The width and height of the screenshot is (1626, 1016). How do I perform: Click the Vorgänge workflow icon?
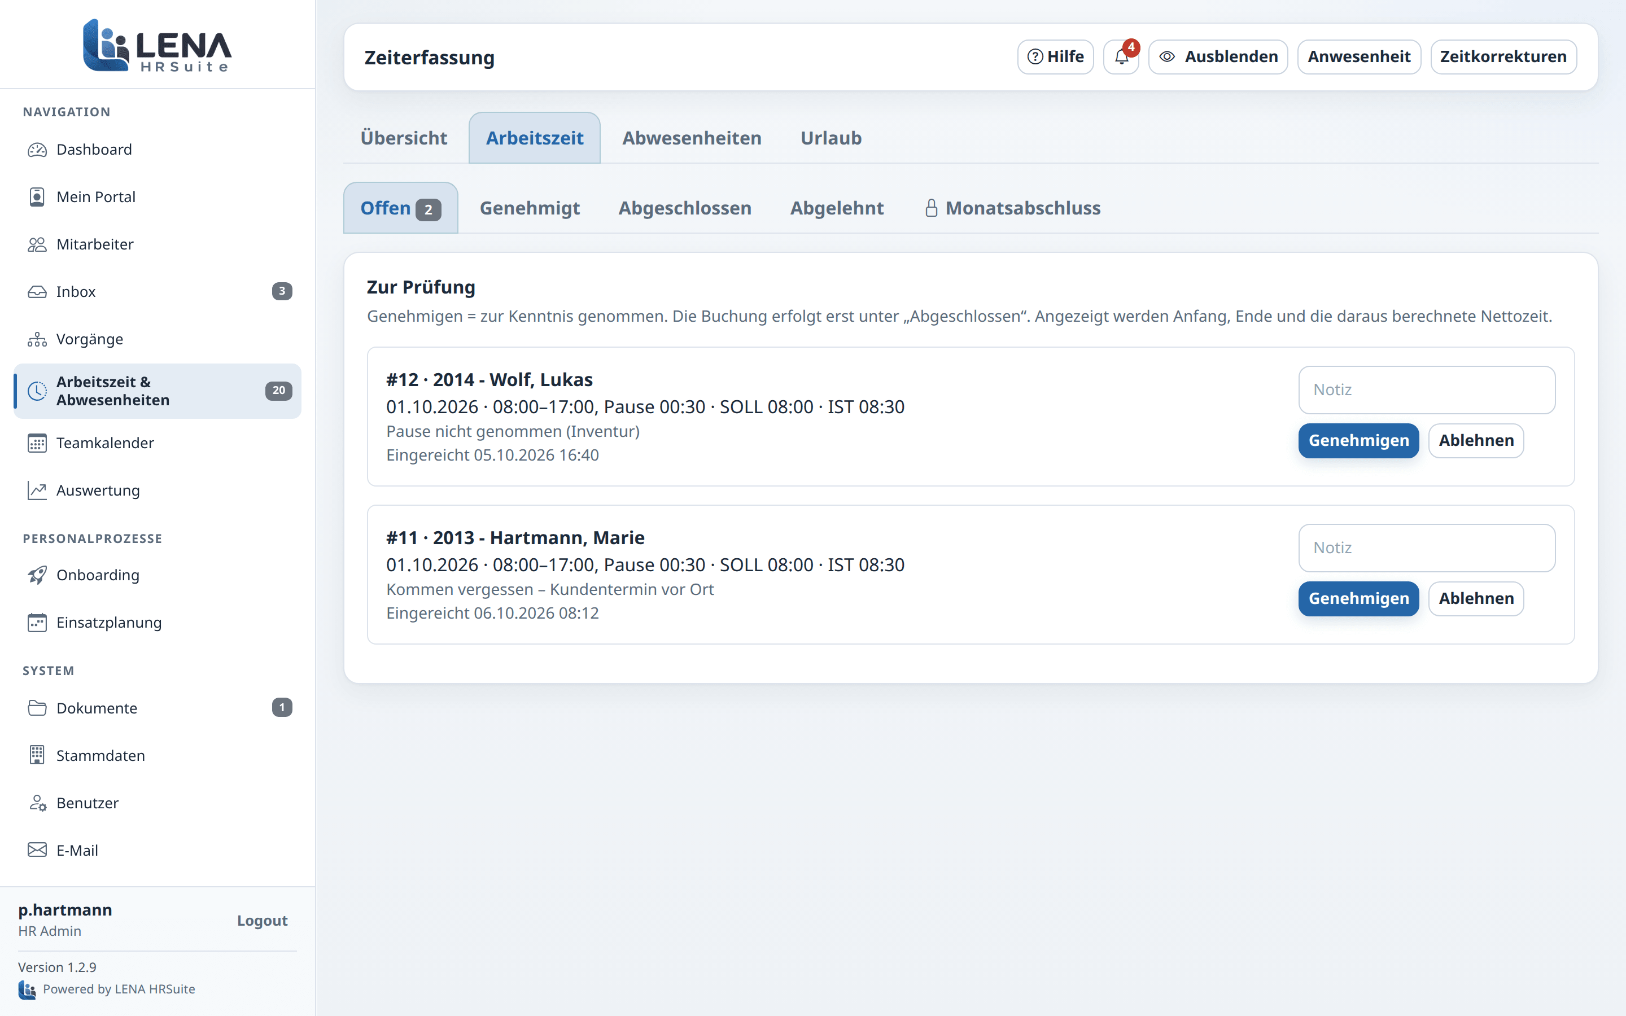tap(37, 339)
